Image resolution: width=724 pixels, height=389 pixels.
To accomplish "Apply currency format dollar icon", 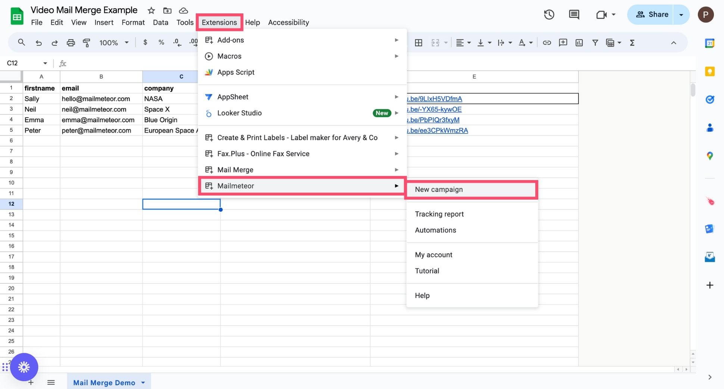I will point(145,43).
